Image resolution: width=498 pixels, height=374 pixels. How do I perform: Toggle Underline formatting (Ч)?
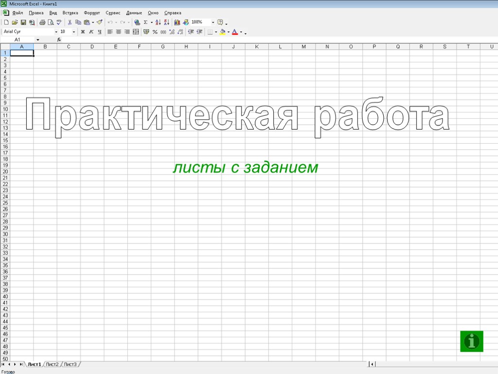click(x=99, y=32)
